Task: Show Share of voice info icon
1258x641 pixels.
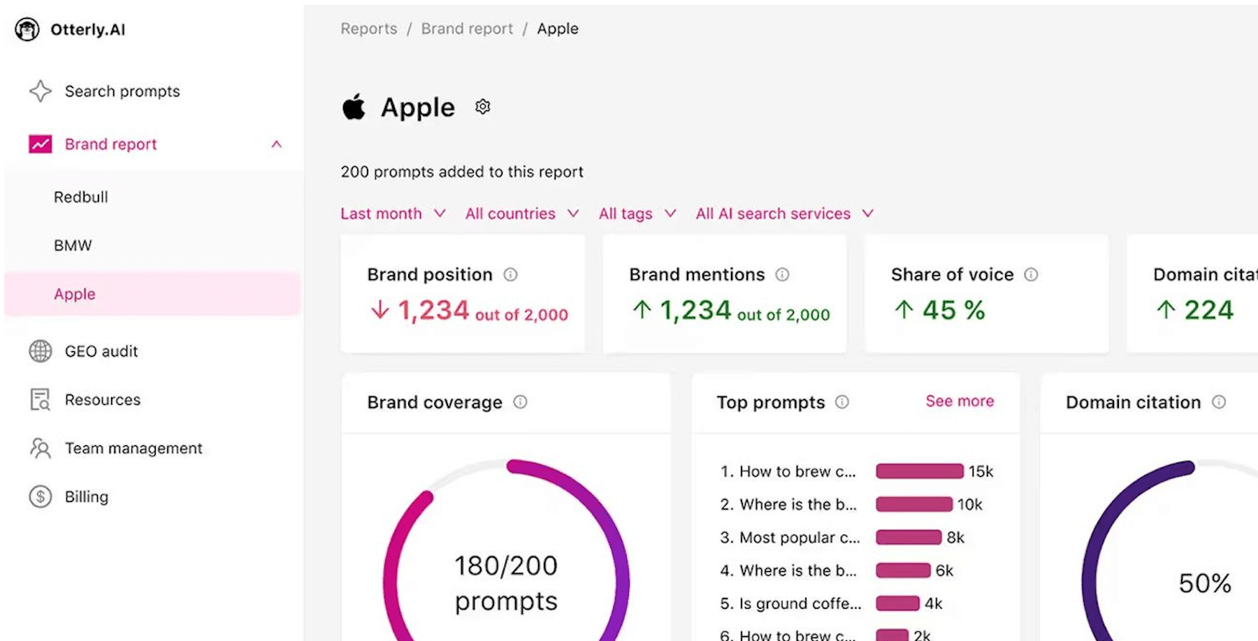Action: (x=1031, y=274)
